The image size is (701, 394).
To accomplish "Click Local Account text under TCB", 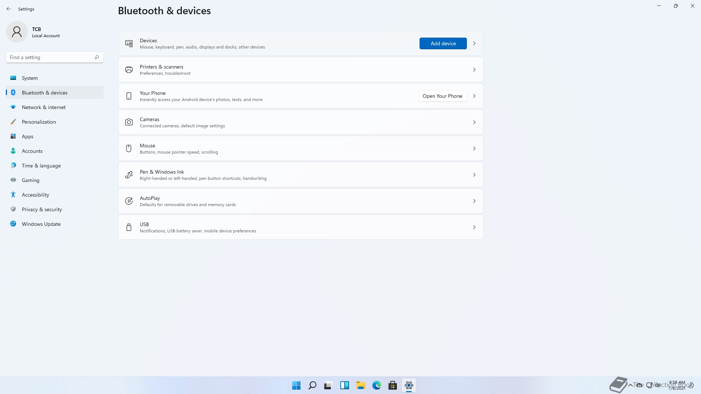I will [x=46, y=36].
